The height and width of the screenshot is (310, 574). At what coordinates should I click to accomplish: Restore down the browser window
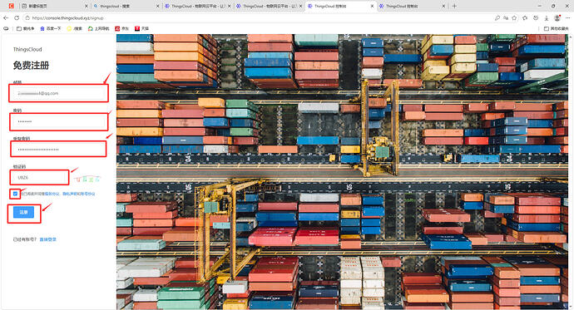tap(553, 6)
